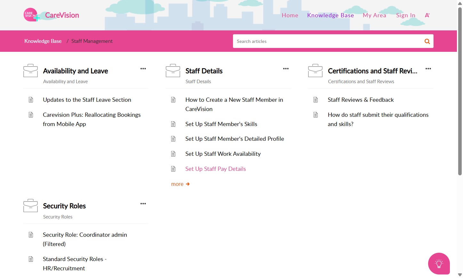
Task: Open Security Roles options ellipsis
Action: point(143,204)
